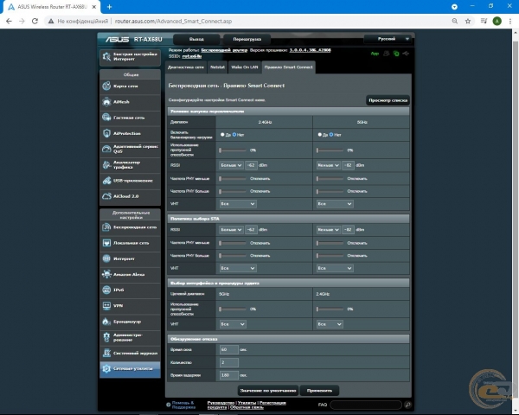
Task: Click the delay time (Время задержки) field showing 180
Action: pos(228,375)
